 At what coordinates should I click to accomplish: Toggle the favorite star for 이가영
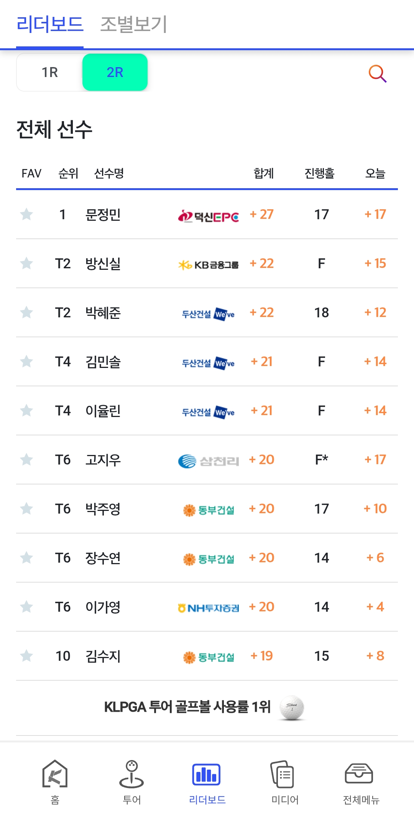click(26, 607)
